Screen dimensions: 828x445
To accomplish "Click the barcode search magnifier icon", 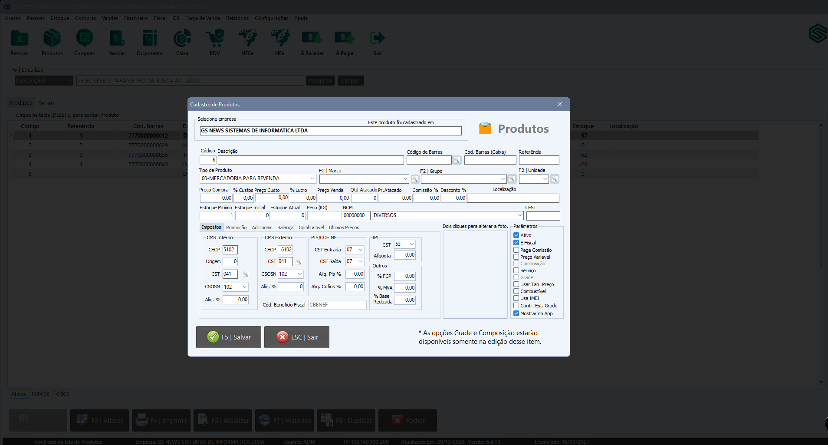I will [457, 160].
